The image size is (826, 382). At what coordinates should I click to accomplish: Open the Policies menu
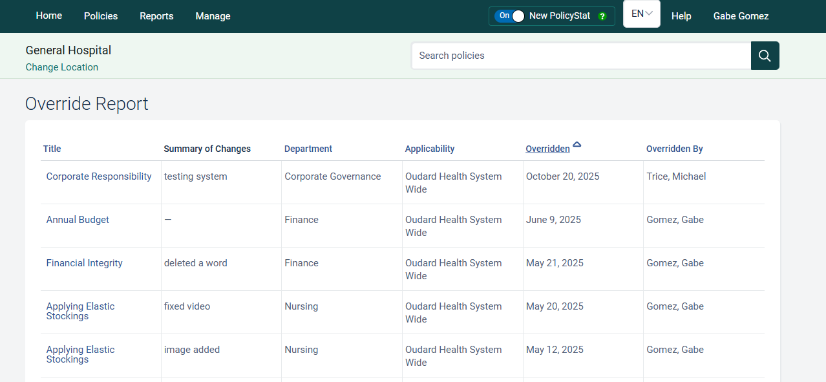pyautogui.click(x=101, y=16)
